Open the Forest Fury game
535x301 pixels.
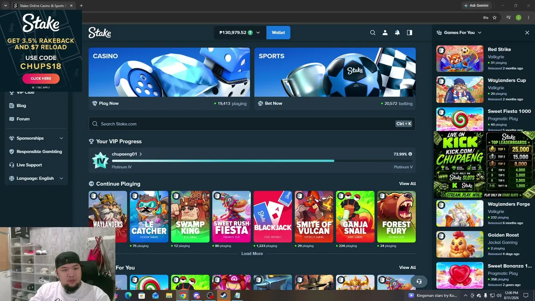pyautogui.click(x=397, y=217)
